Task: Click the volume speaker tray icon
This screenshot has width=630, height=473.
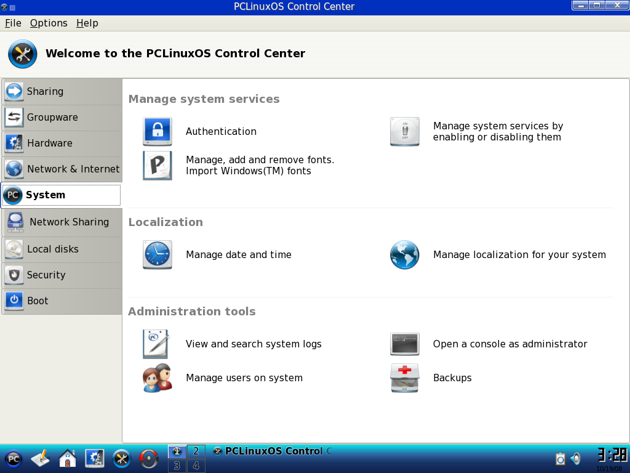Action: click(x=576, y=458)
